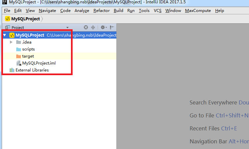The image size is (249, 149).
Task: Expand the .idea folder node
Action: 11,42
